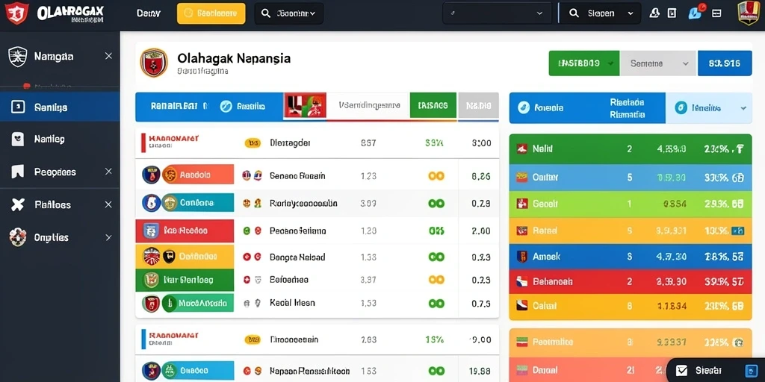Expand the Onpties sidebar chevron
The width and height of the screenshot is (765, 382).
pos(108,237)
